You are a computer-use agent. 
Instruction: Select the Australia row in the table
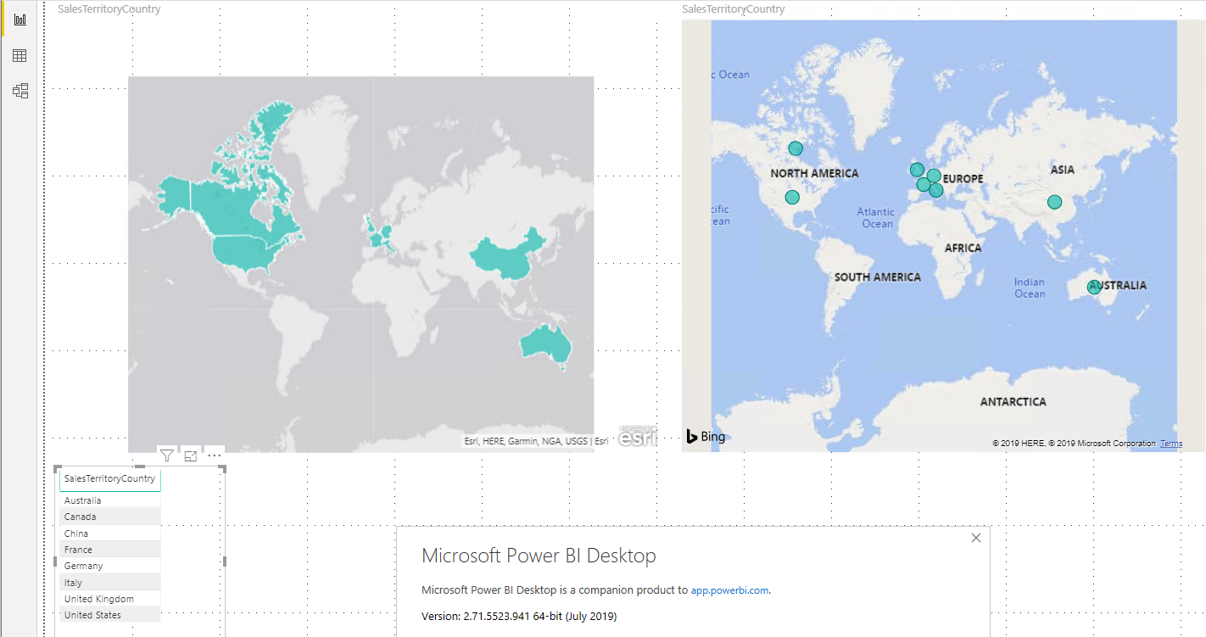click(x=109, y=500)
